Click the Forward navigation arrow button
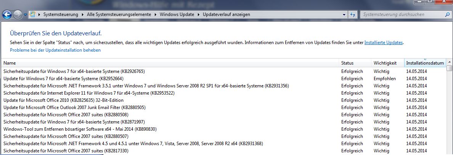 pyautogui.click(x=17, y=14)
